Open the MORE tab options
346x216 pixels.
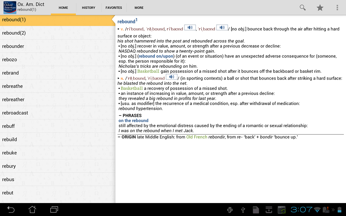[139, 8]
